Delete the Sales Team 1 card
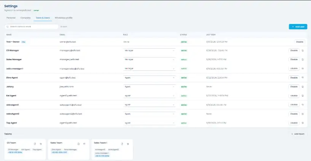The width and height of the screenshot is (311, 161). point(128,144)
